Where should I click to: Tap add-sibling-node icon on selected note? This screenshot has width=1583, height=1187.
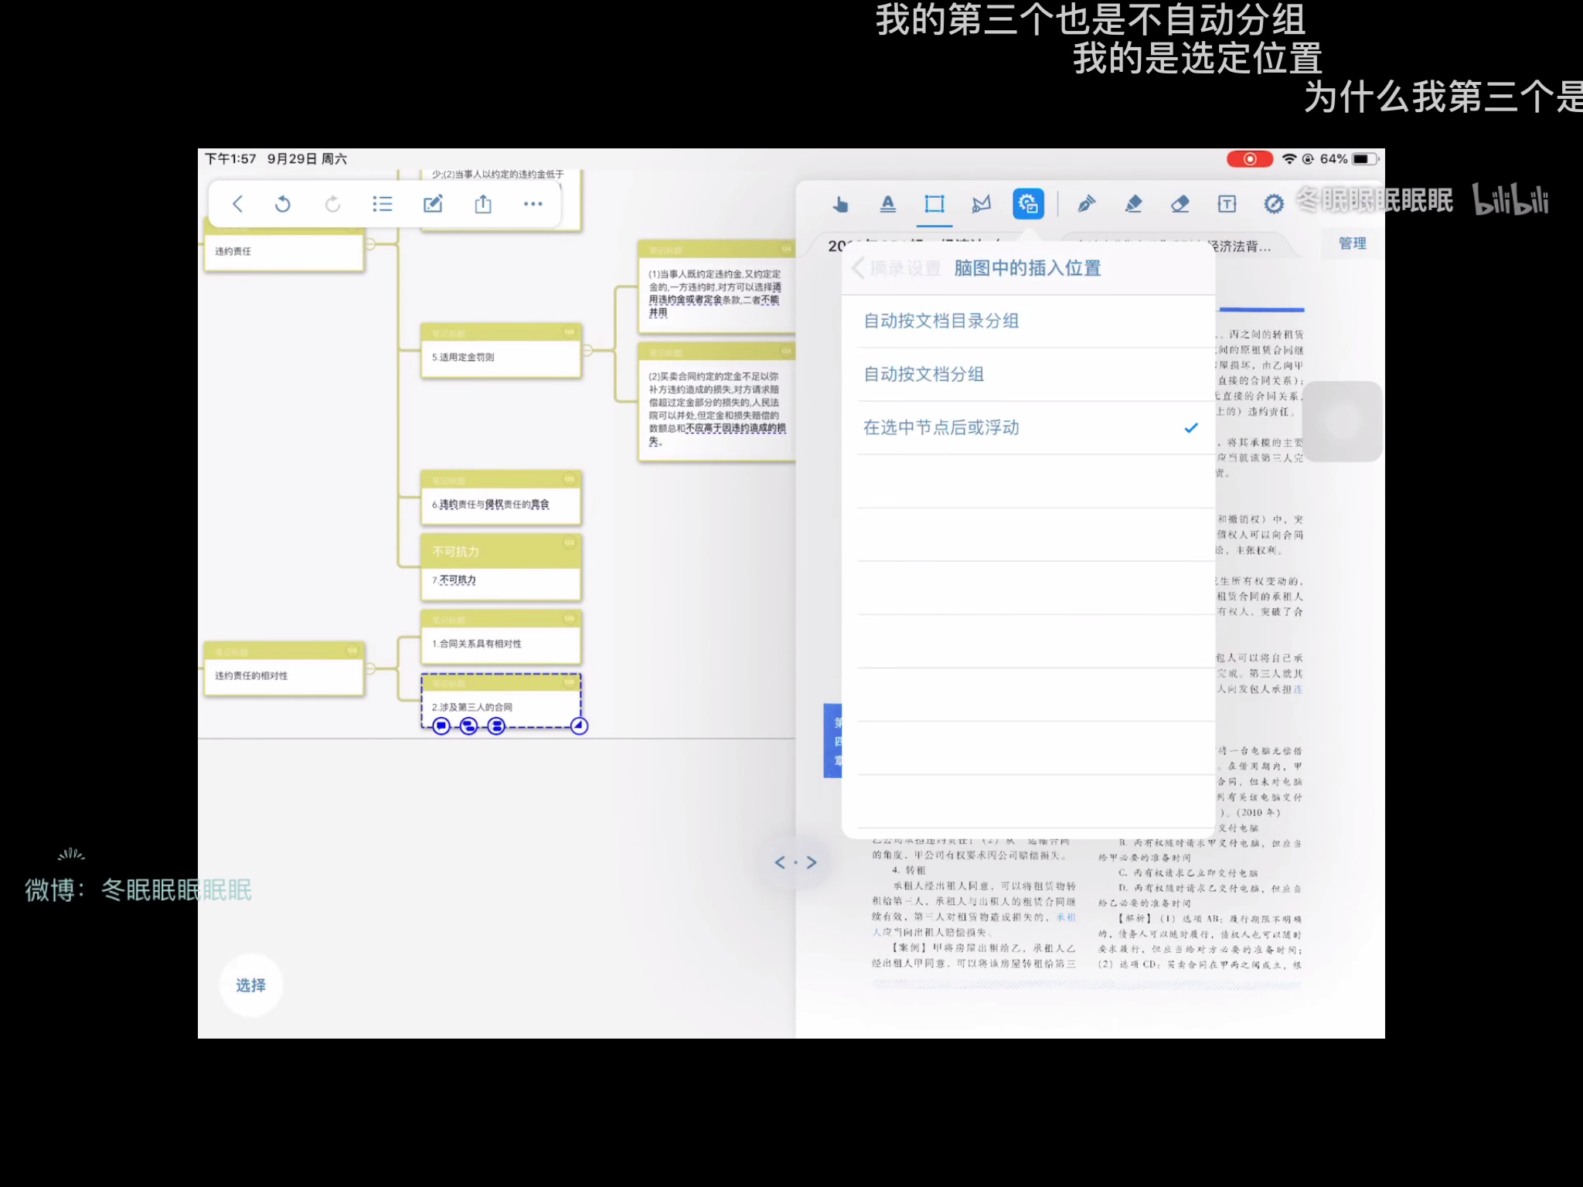496,726
